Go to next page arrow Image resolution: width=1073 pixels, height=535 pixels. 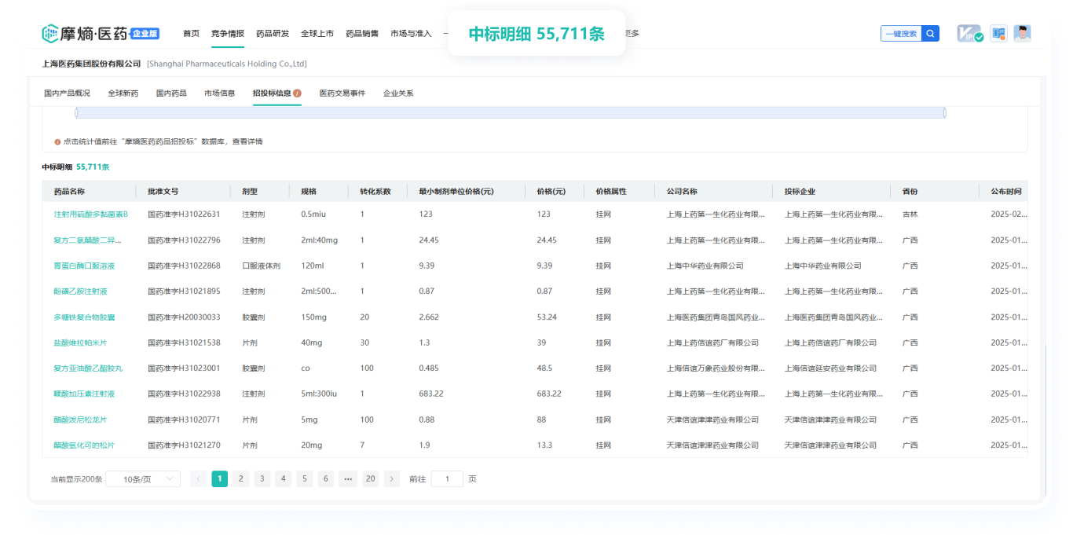(391, 478)
